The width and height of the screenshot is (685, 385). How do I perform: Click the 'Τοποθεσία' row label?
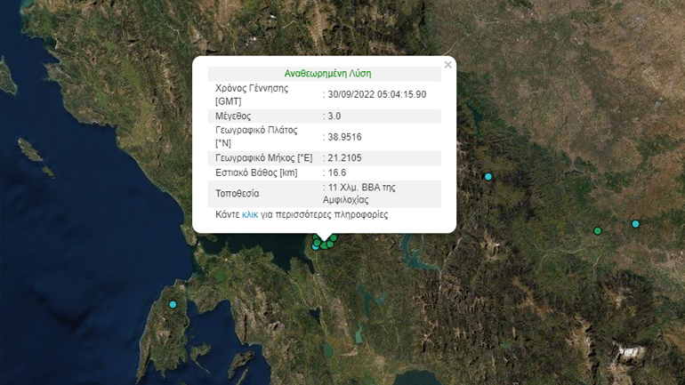pyautogui.click(x=238, y=194)
